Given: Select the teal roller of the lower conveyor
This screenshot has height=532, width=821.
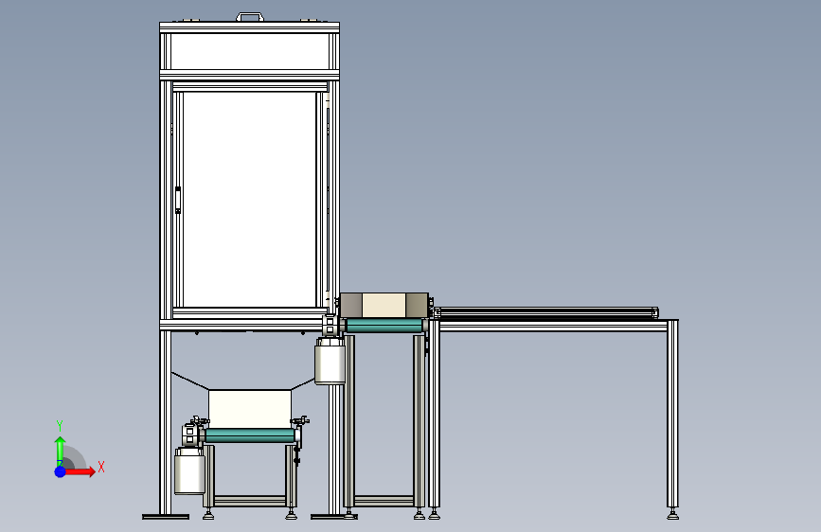Looking at the screenshot, I should tap(249, 435).
